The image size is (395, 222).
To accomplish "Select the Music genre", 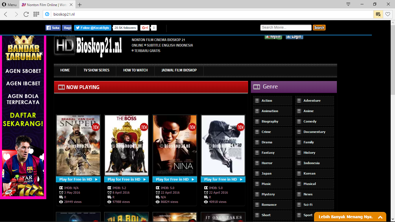I will pos(273,184).
